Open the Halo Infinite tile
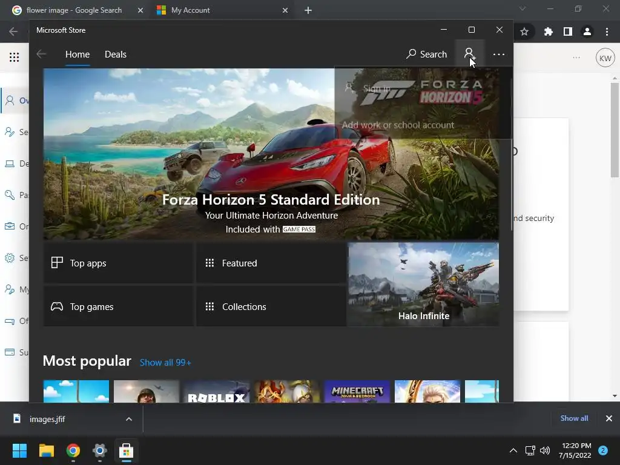Image resolution: width=620 pixels, height=465 pixels. (x=423, y=285)
